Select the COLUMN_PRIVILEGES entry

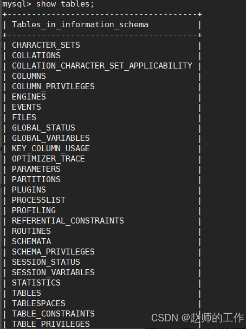click(53, 86)
